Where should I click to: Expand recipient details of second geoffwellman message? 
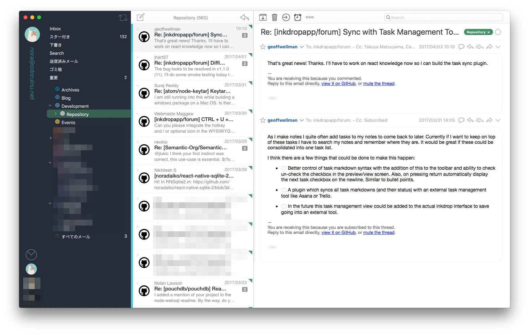click(302, 120)
